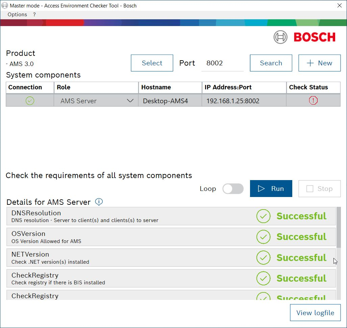Open the Options menu
Viewport: 347px width, 328px height.
pyautogui.click(x=17, y=15)
